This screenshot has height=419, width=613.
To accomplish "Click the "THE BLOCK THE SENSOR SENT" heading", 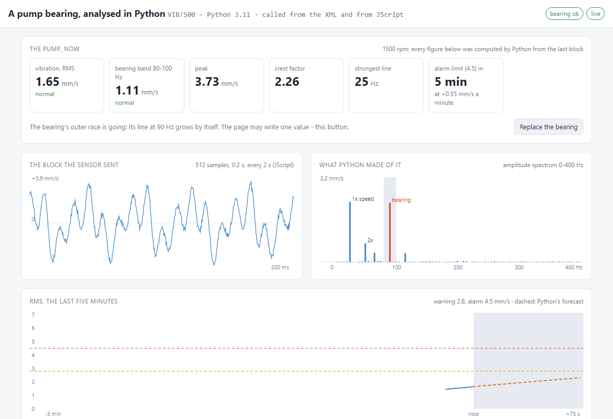I will point(74,165).
